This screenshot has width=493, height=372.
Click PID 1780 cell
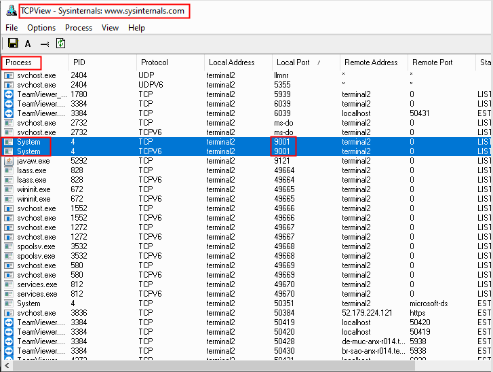click(x=79, y=94)
